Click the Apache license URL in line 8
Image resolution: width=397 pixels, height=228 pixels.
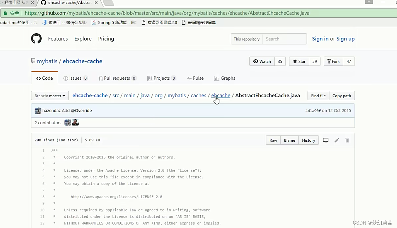[x=116, y=197]
